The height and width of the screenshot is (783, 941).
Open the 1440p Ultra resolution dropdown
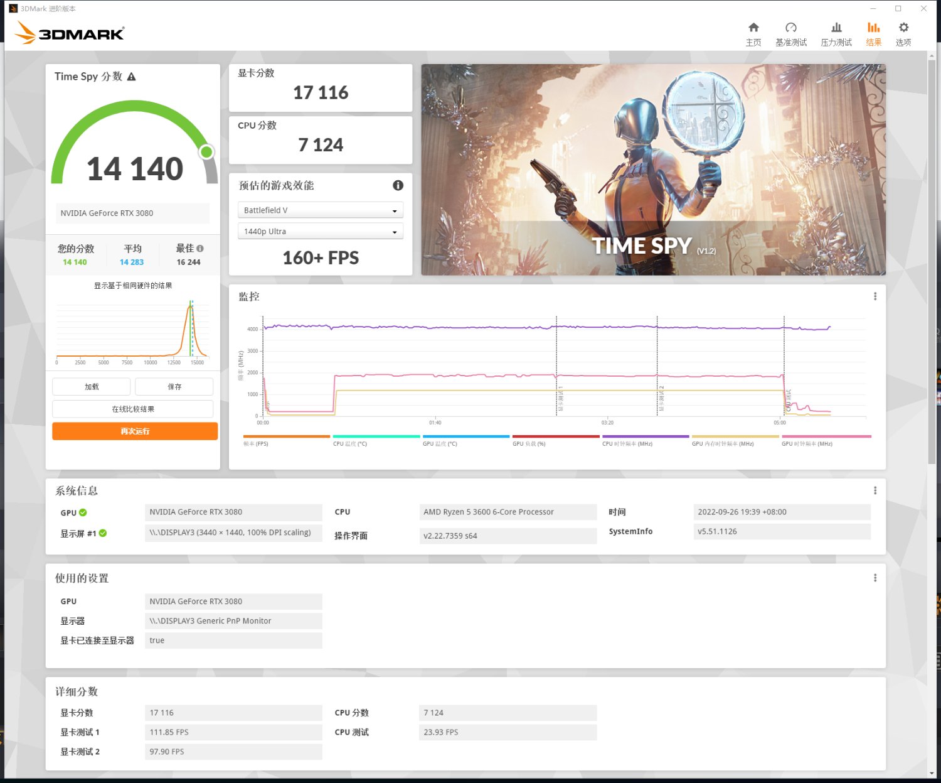(321, 231)
